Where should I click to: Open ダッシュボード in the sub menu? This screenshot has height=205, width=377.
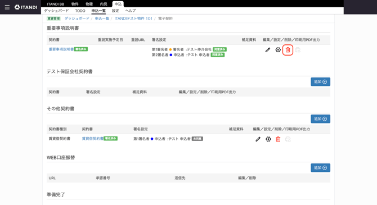tap(56, 11)
